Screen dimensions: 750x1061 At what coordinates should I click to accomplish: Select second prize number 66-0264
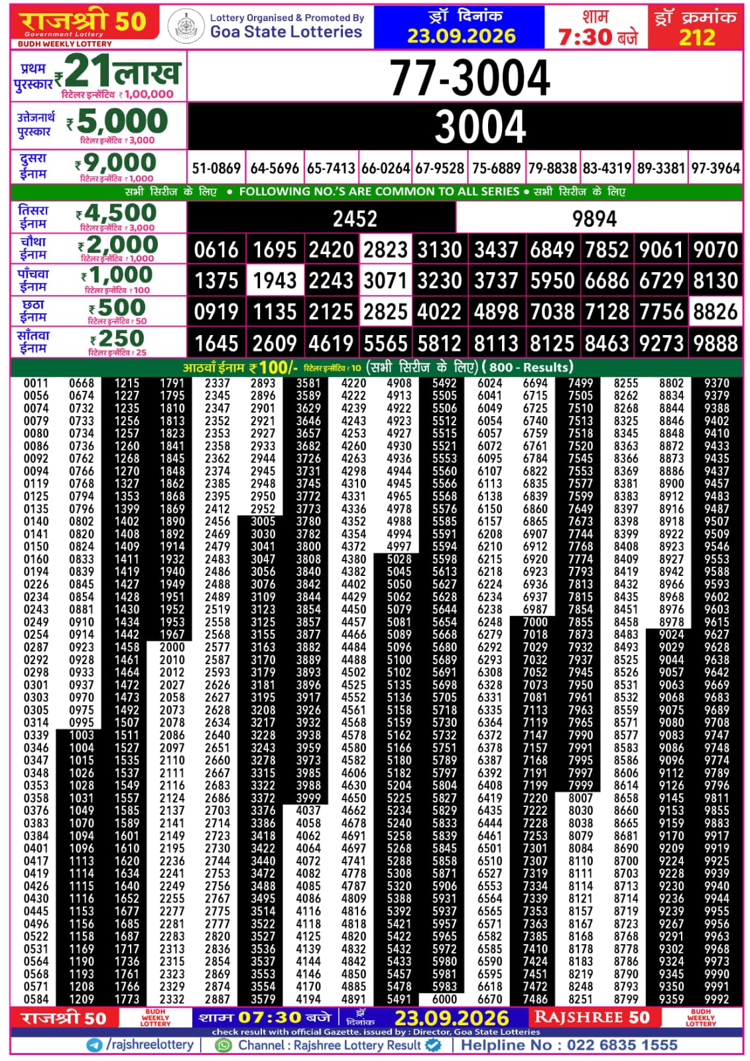[385, 169]
